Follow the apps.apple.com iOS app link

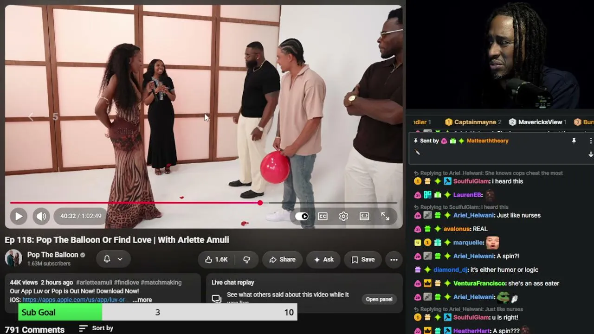[74, 300]
